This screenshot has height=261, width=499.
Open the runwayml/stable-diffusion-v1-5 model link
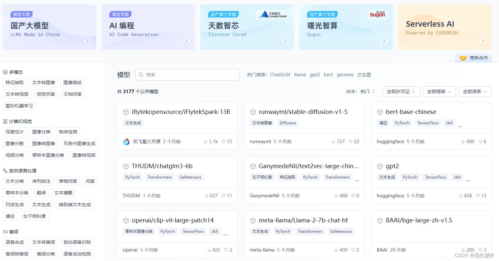[x=303, y=112]
